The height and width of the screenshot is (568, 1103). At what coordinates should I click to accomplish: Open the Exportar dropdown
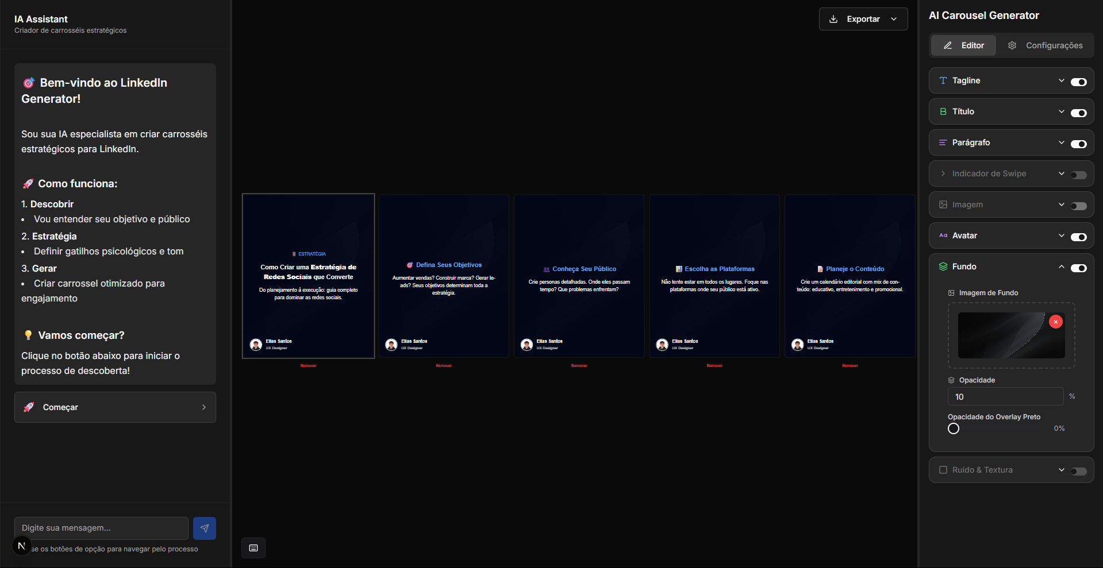point(863,19)
